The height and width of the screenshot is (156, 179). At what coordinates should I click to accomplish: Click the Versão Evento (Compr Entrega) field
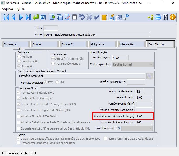144,116
